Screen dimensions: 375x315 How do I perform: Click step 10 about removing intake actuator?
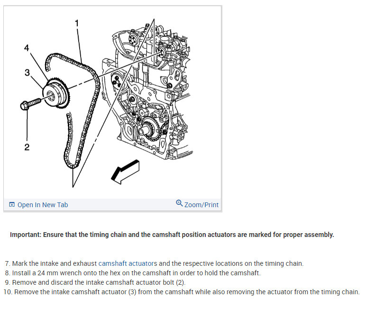pos(182,292)
